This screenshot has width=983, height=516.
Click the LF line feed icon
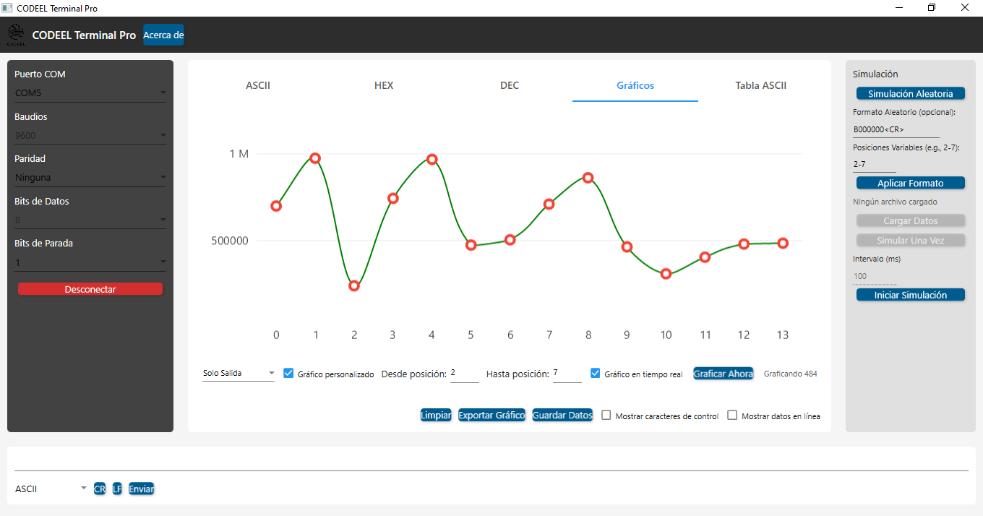point(116,489)
